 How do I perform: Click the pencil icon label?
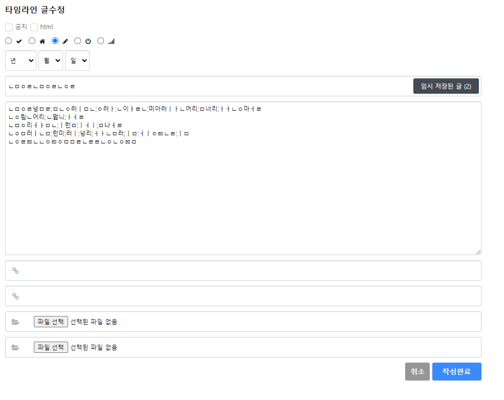coord(65,41)
